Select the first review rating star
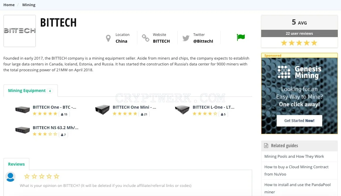The height and width of the screenshot is (196, 341). [27, 176]
